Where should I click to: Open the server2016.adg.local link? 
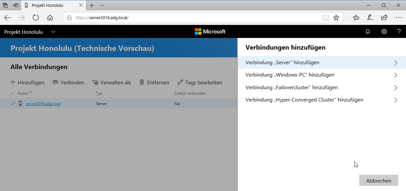click(x=43, y=104)
